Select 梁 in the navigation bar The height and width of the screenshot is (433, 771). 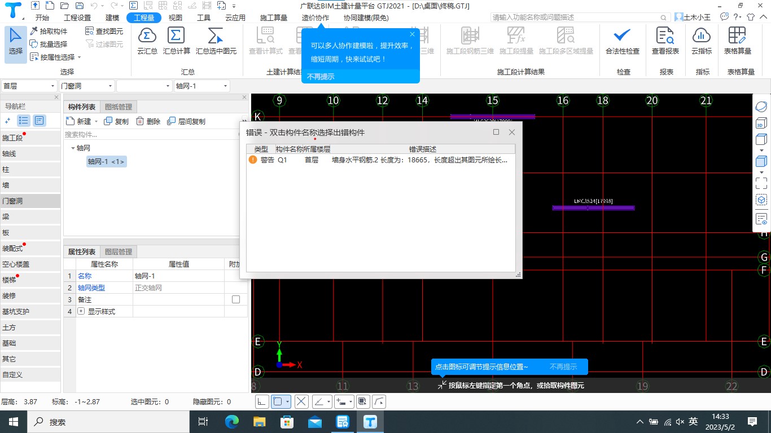30,216
